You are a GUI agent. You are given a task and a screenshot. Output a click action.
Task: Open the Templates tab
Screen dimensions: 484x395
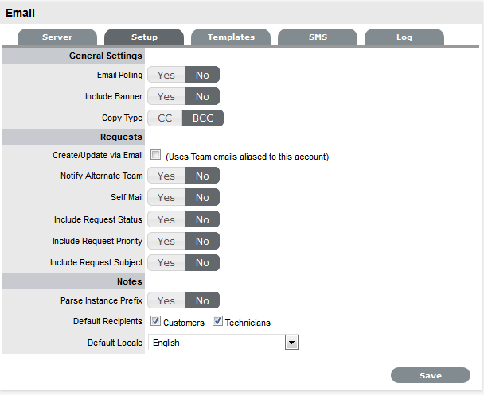[231, 37]
